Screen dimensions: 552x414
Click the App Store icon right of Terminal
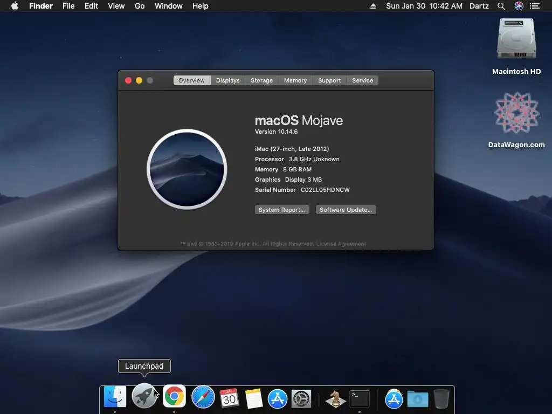point(394,398)
